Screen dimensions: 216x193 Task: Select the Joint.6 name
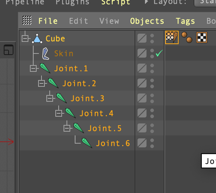click(113, 143)
